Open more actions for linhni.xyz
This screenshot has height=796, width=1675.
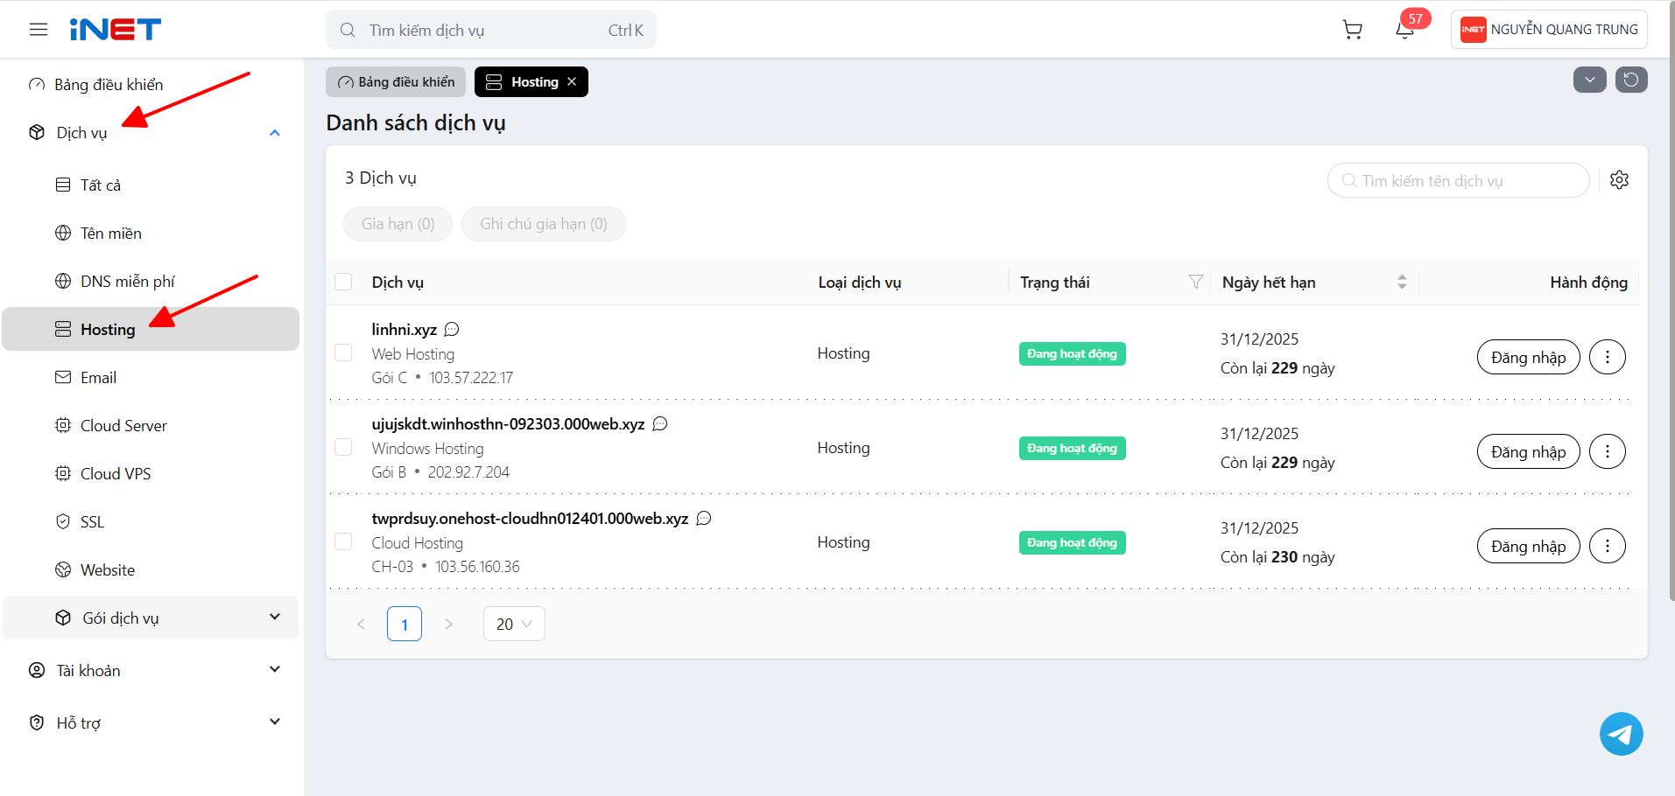click(1608, 357)
